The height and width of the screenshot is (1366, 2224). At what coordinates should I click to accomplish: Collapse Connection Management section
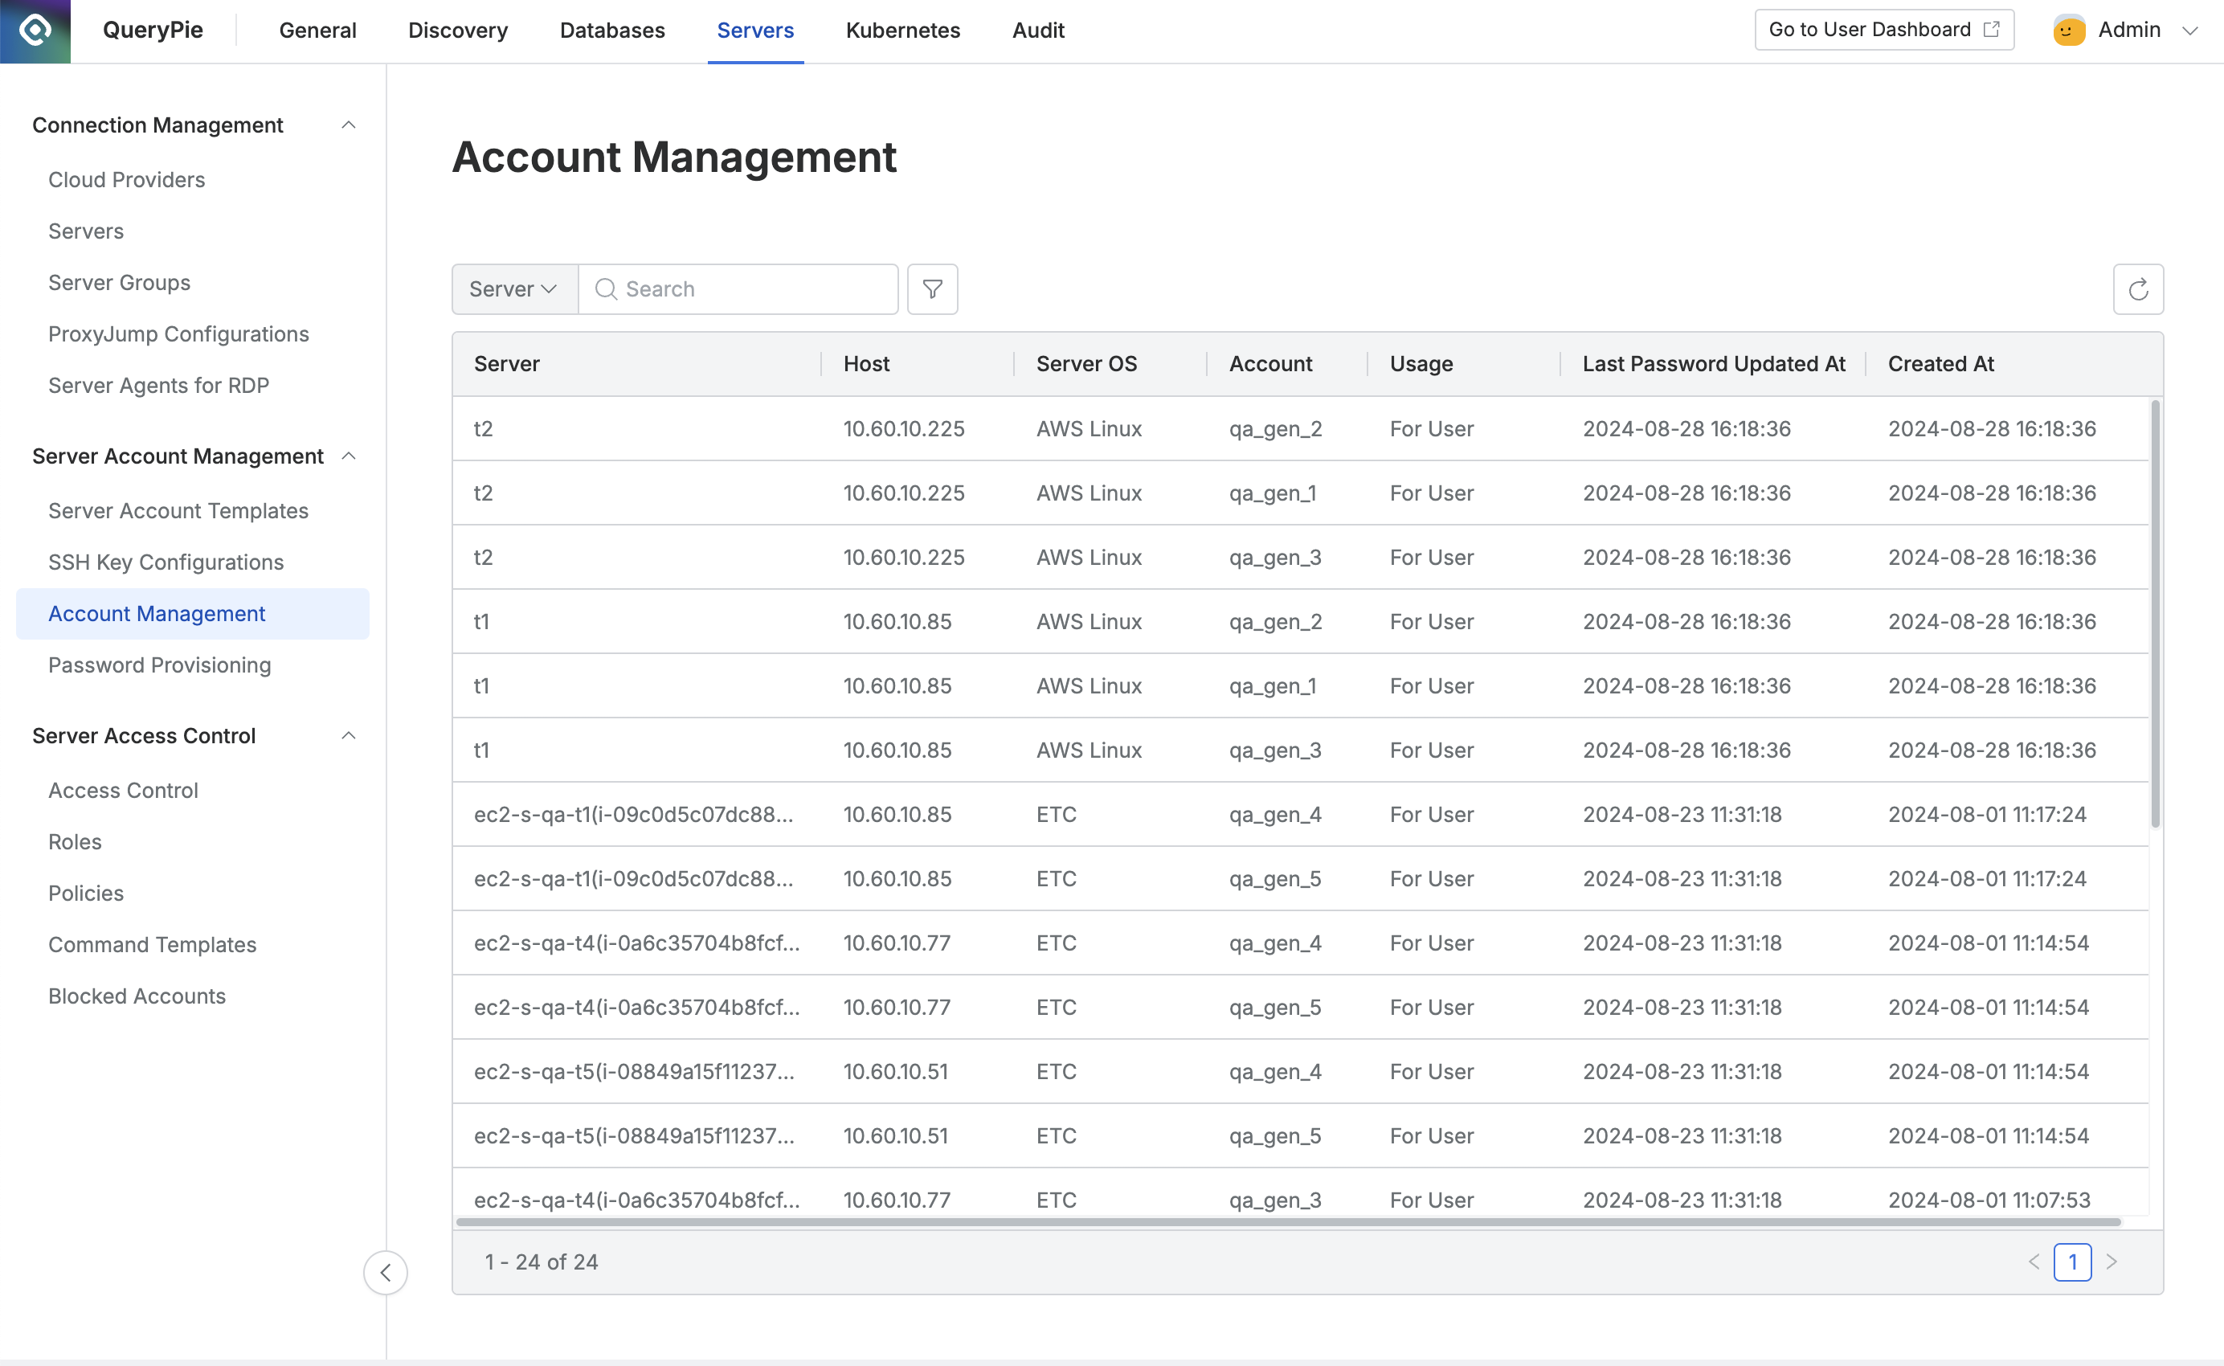tap(349, 125)
